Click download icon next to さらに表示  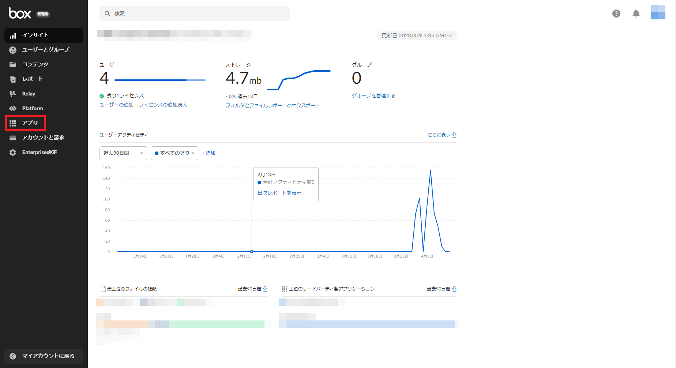click(454, 135)
